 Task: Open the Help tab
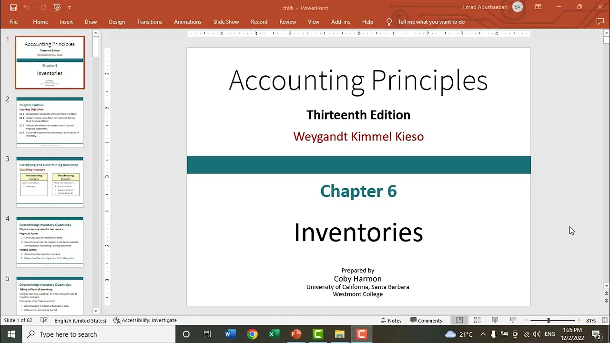367,22
